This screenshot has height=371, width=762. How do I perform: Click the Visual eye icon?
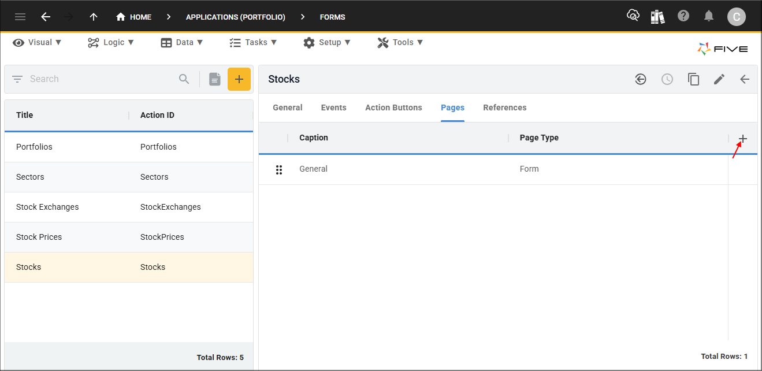coord(18,42)
